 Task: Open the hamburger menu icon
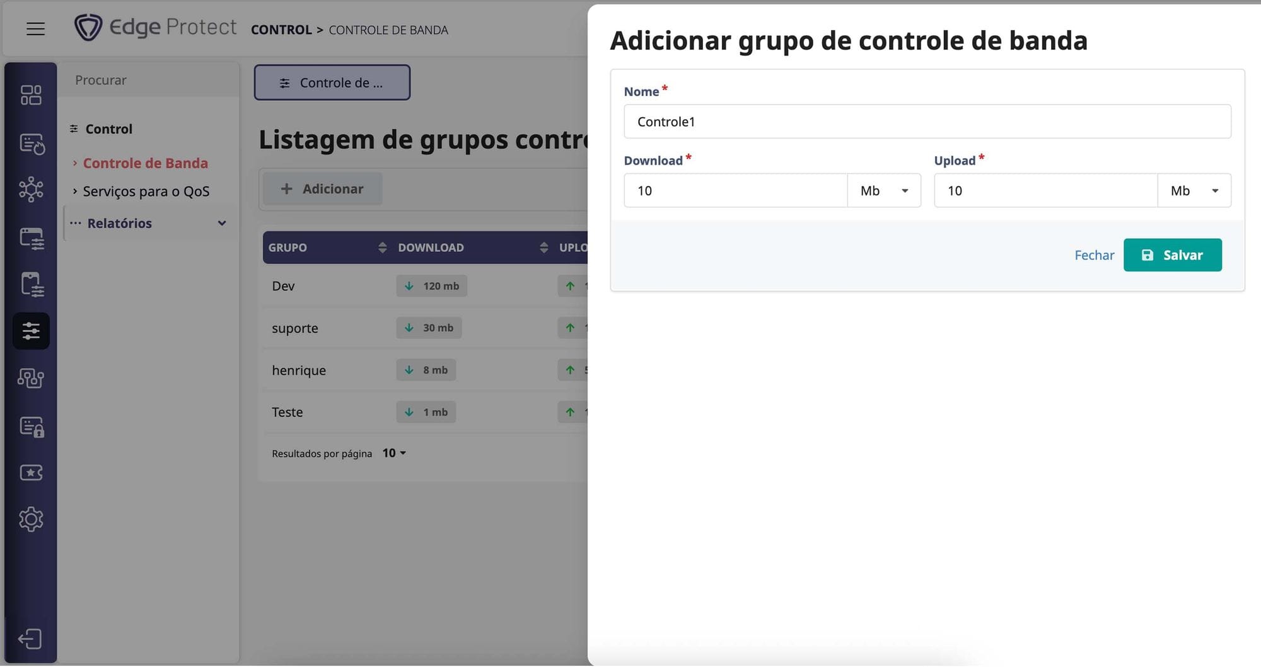tap(35, 29)
